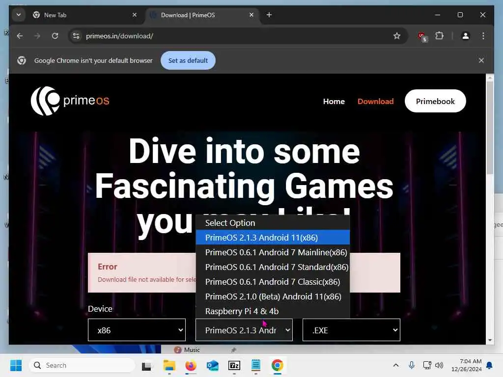
Task: Open the .EXE file type dropdown
Action: pyautogui.click(x=351, y=330)
